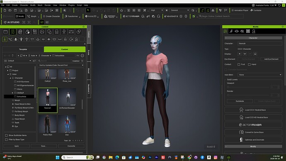The height and width of the screenshot is (161, 286).
Task: Open the Hair category icon in Content
Action: click(x=42, y=32)
